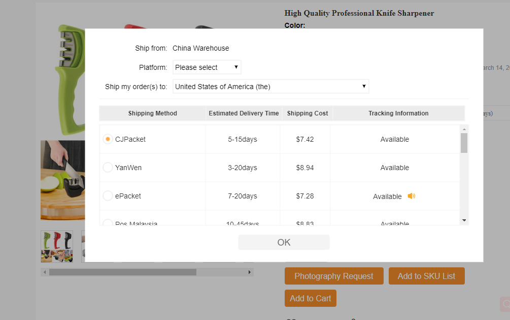This screenshot has width=510, height=320.
Task: Click the shipping list scroll up arrow
Action: [464, 130]
